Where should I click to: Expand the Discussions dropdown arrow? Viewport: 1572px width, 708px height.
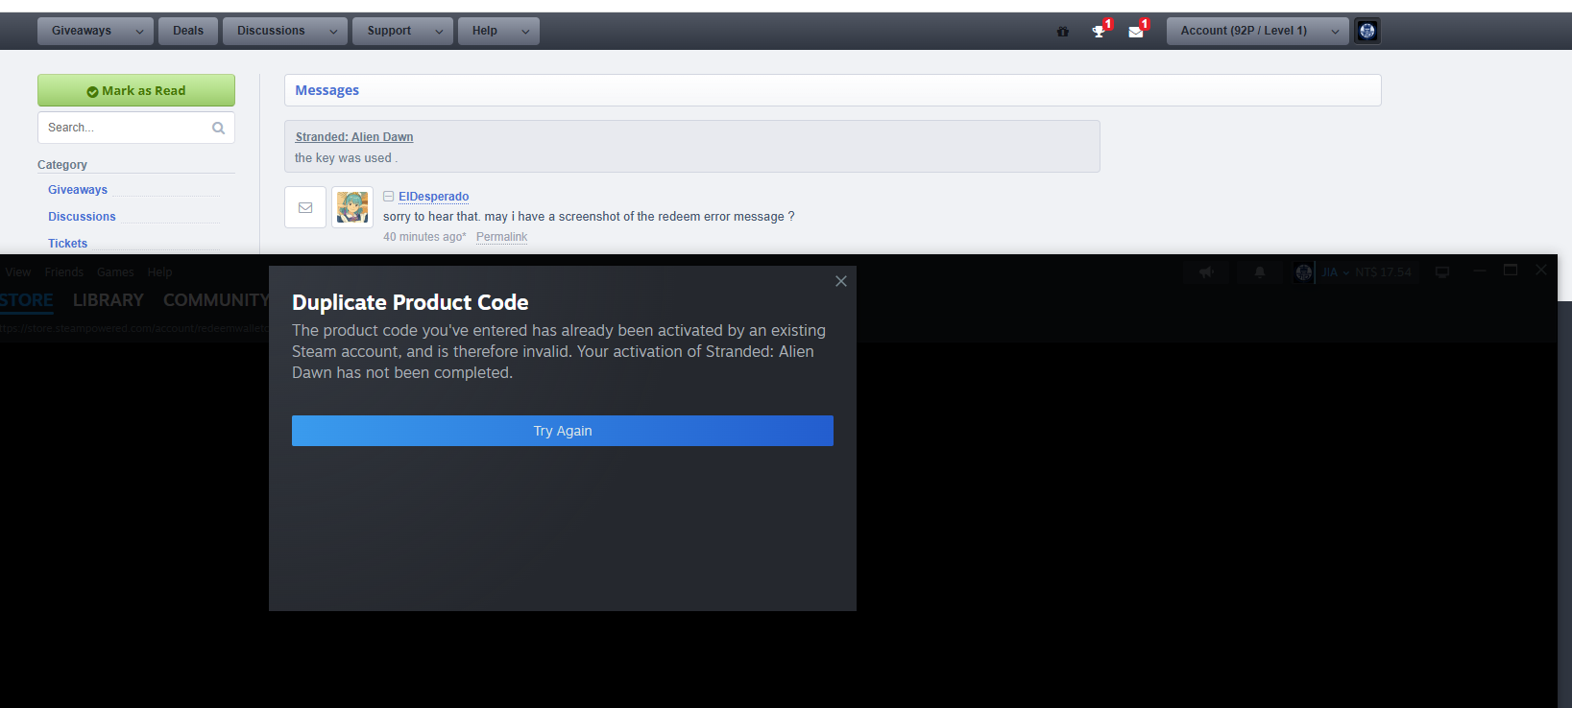(333, 32)
